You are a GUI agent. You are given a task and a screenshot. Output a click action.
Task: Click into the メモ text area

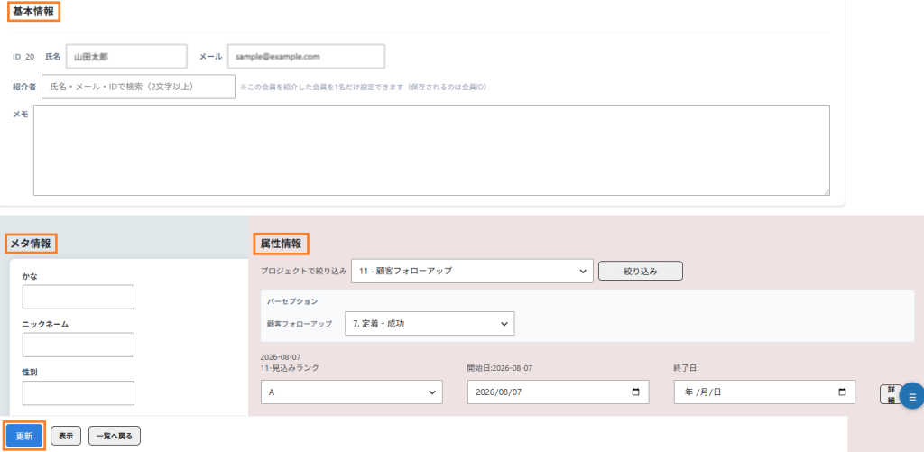(431, 151)
